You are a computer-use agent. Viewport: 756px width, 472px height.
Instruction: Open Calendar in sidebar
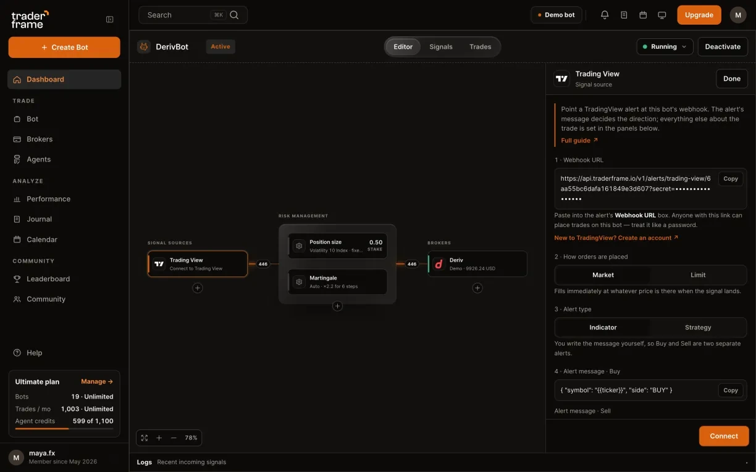[64, 239]
